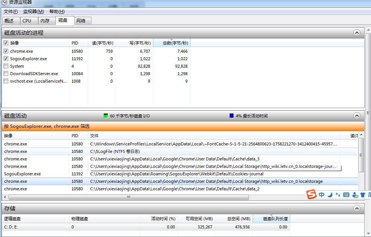371x237 pixels.
Task: Click the Resource Monitor title bar icon
Action: click(x=4, y=2)
